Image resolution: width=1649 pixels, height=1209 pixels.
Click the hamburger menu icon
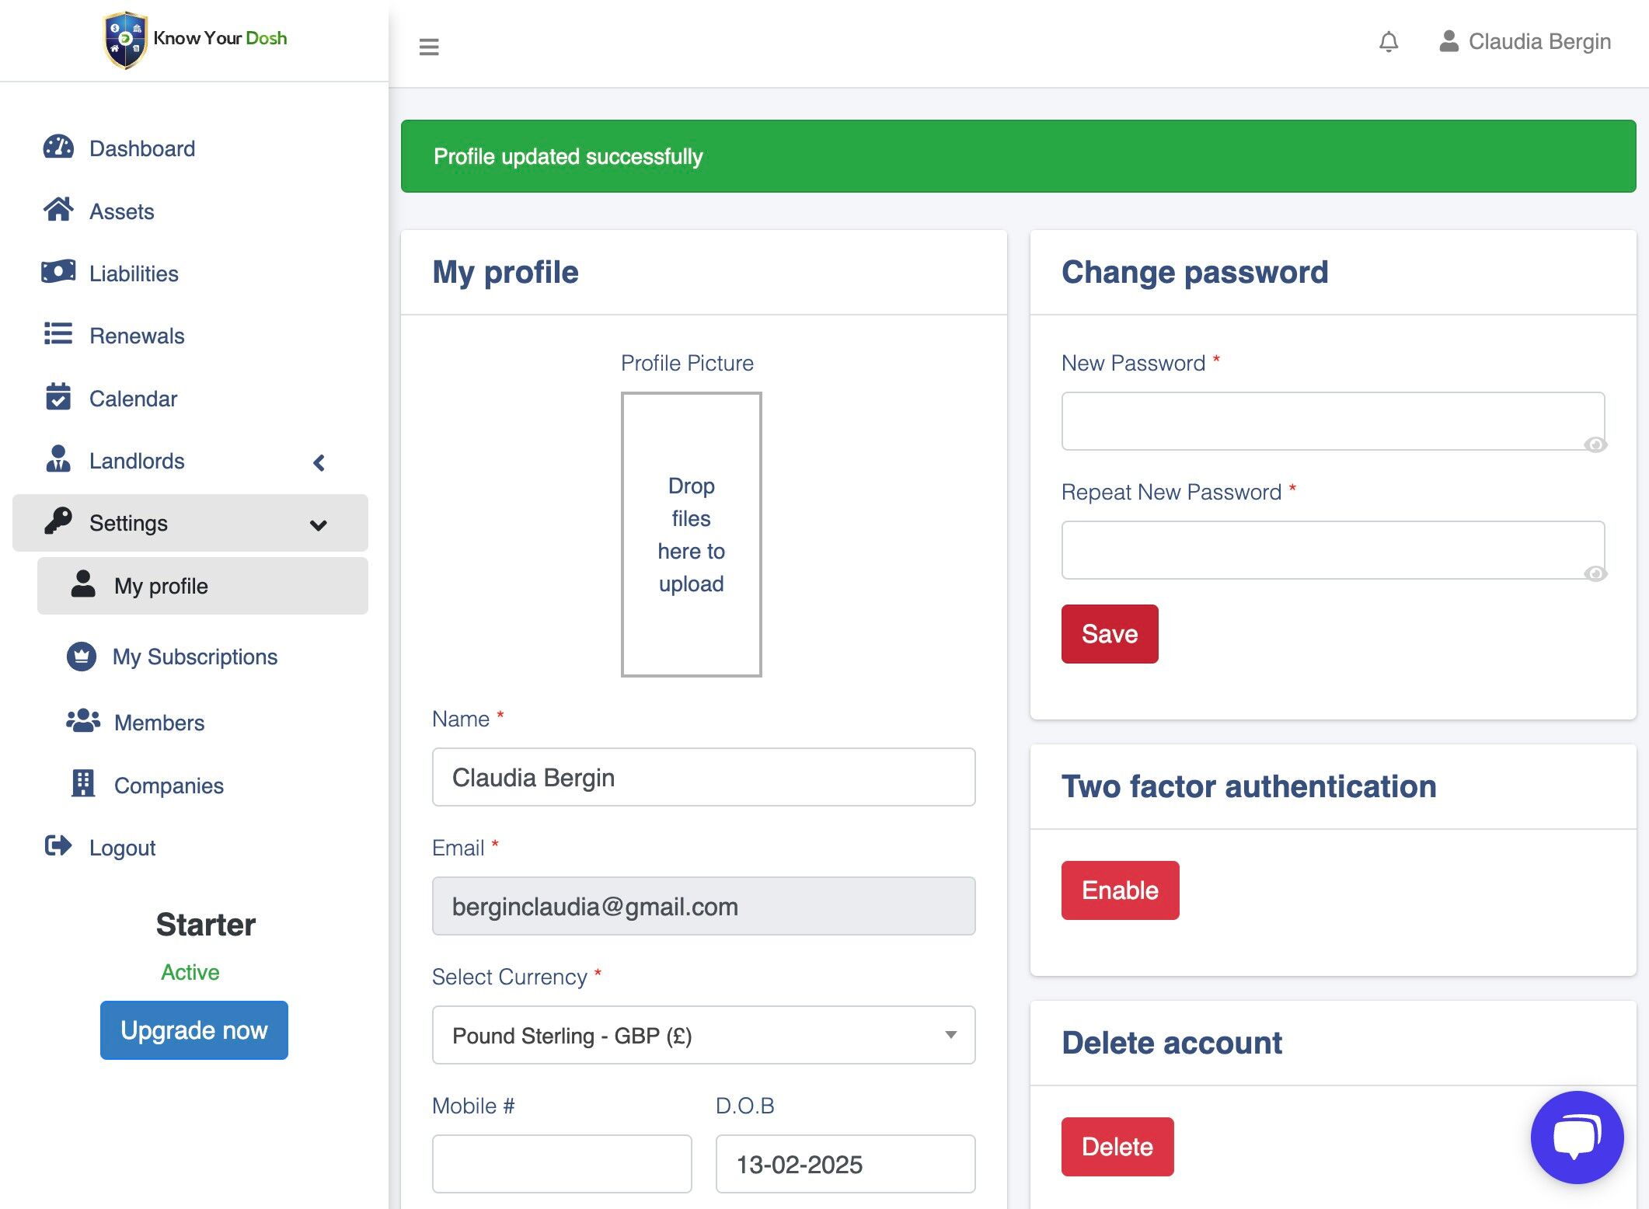429,47
